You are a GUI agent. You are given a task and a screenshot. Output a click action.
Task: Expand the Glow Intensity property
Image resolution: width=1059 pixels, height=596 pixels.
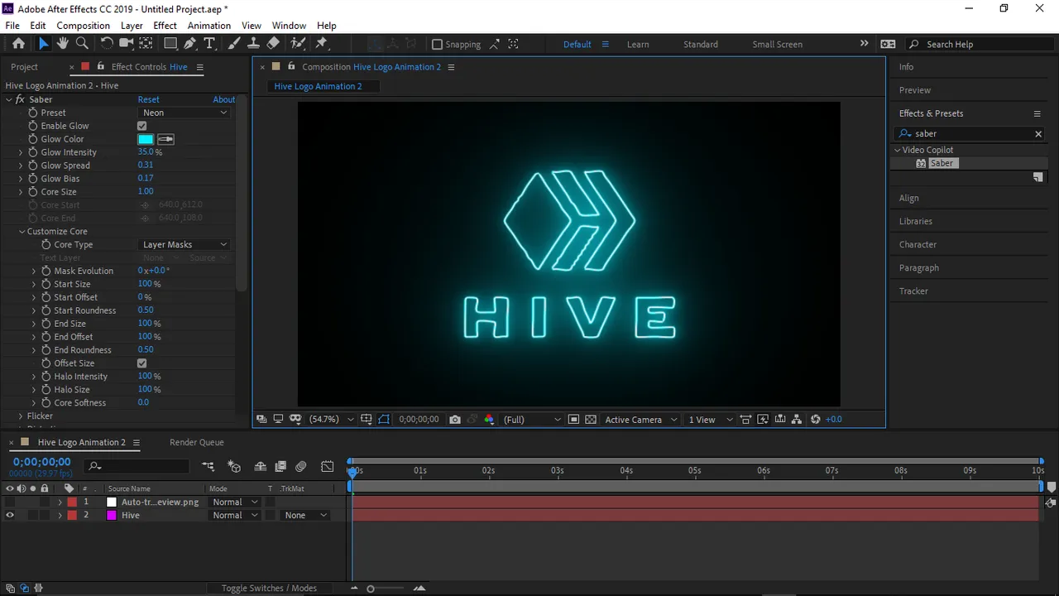21,152
